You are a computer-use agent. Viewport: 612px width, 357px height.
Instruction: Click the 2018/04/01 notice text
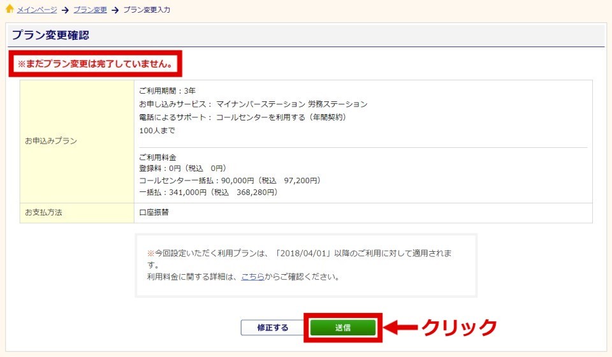tap(300, 259)
